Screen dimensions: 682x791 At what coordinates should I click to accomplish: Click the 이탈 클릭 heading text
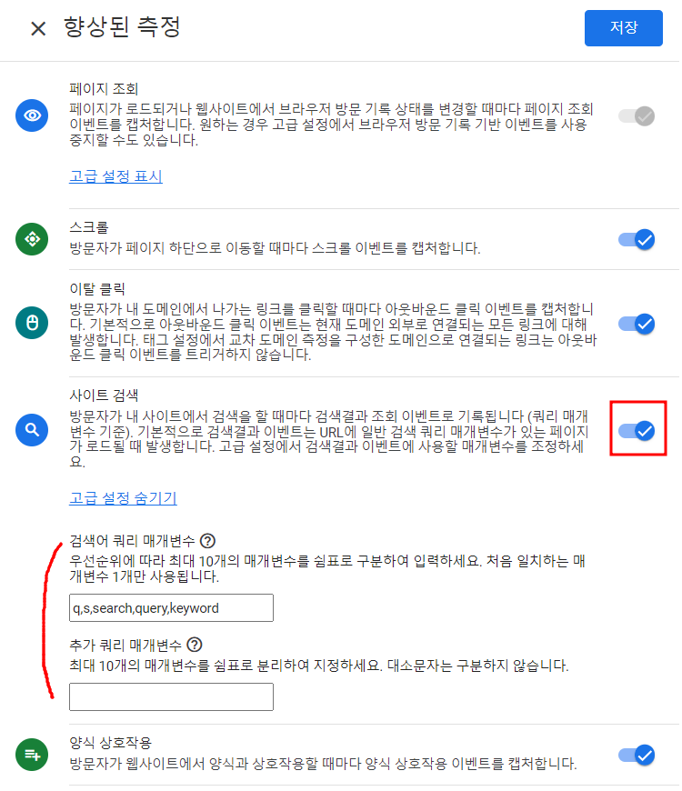tap(97, 289)
